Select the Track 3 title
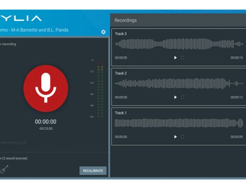Image resolution: width=246 pixels, height=189 pixels. click(121, 34)
